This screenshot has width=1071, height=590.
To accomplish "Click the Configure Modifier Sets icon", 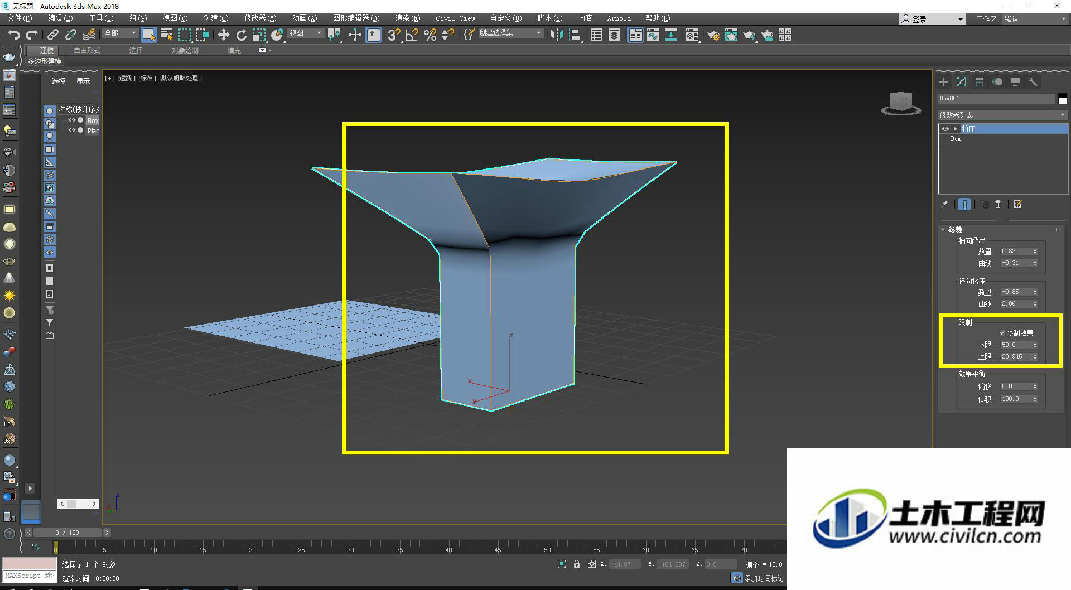I will pos(1017,204).
